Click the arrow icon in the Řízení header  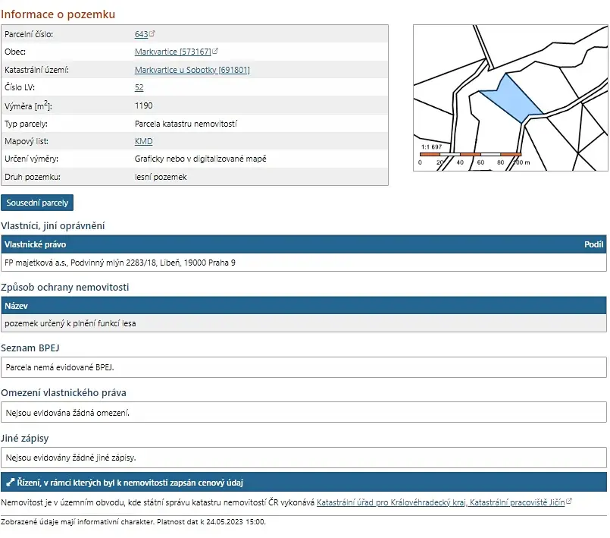coord(10,483)
